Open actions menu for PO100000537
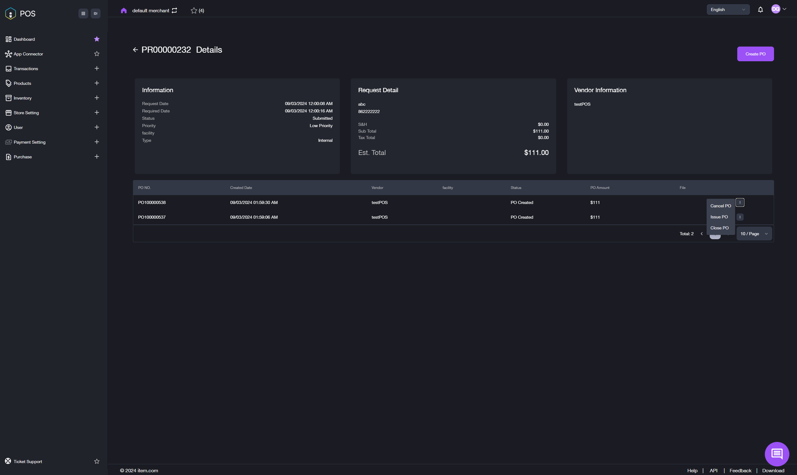This screenshot has width=797, height=475. [x=740, y=217]
